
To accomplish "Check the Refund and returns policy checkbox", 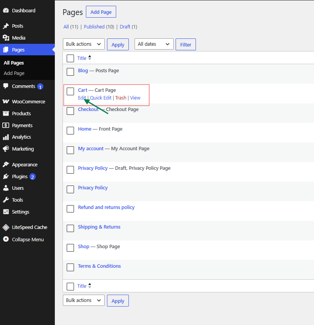I will click(70, 209).
